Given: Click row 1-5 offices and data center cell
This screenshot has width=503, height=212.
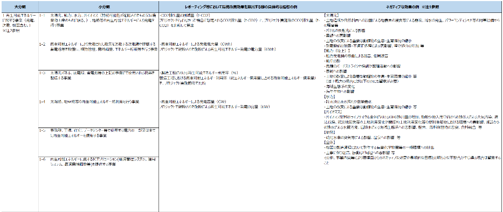Looking at the screenshot, I should (99, 133).
